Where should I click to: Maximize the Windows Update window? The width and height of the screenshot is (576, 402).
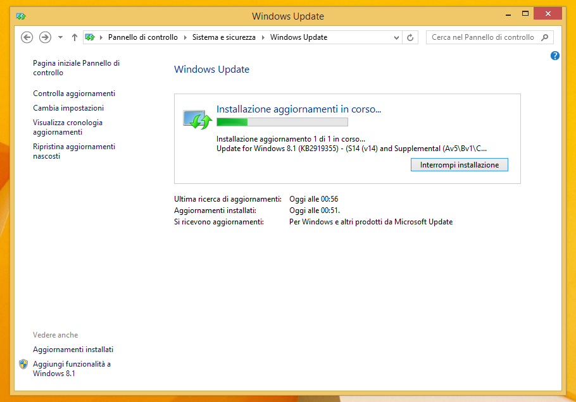pyautogui.click(x=525, y=14)
